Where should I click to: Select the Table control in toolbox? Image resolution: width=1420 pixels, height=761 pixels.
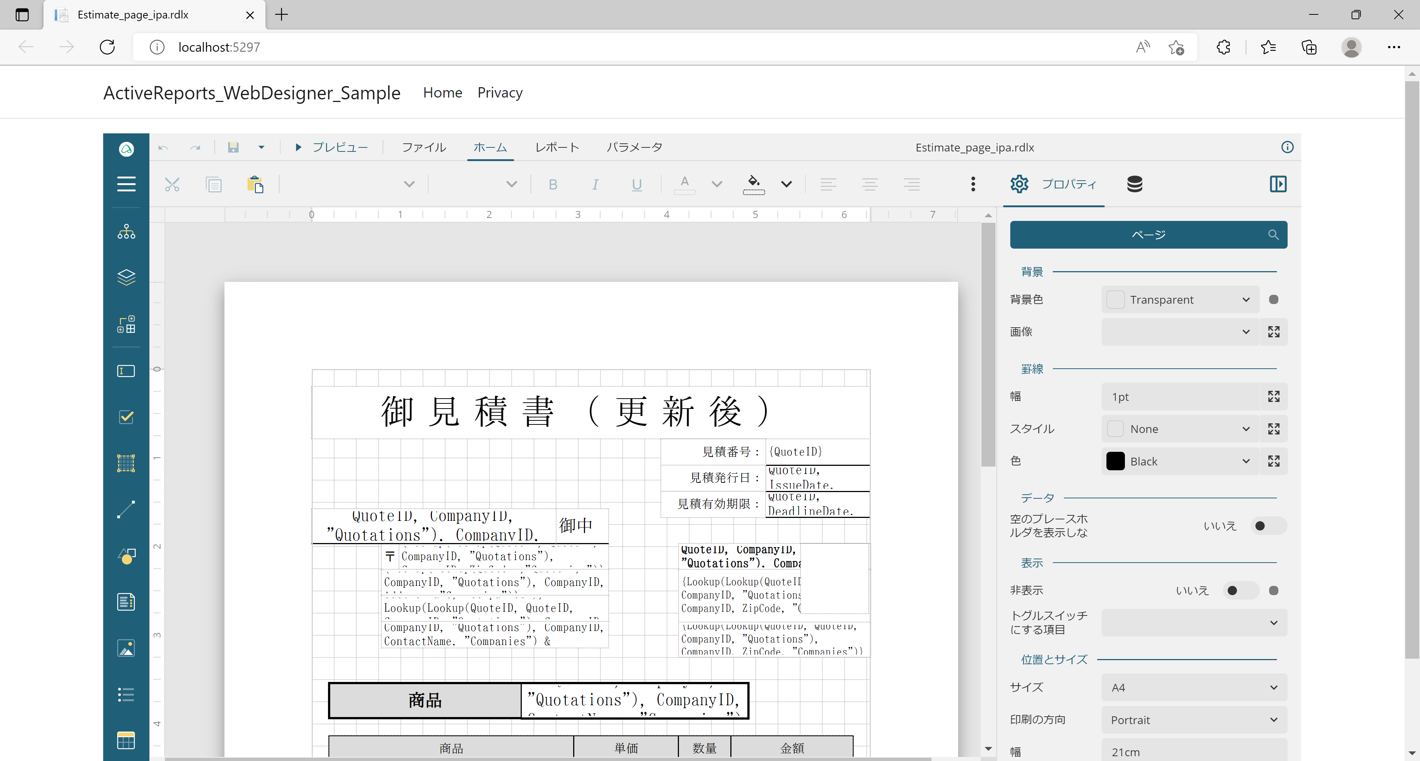[126, 741]
